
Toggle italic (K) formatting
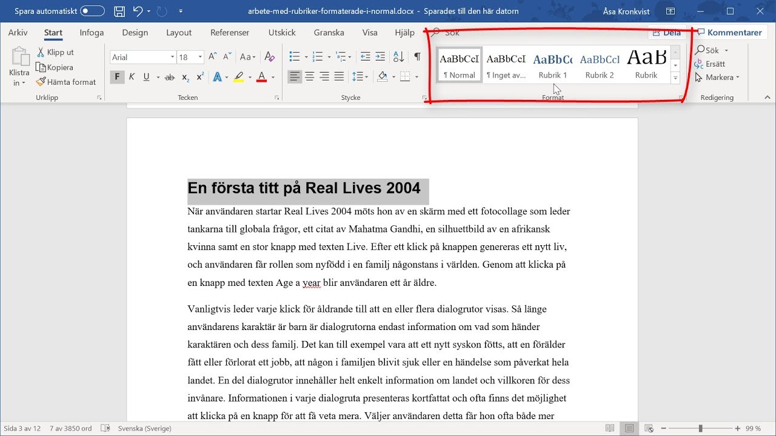pos(132,77)
